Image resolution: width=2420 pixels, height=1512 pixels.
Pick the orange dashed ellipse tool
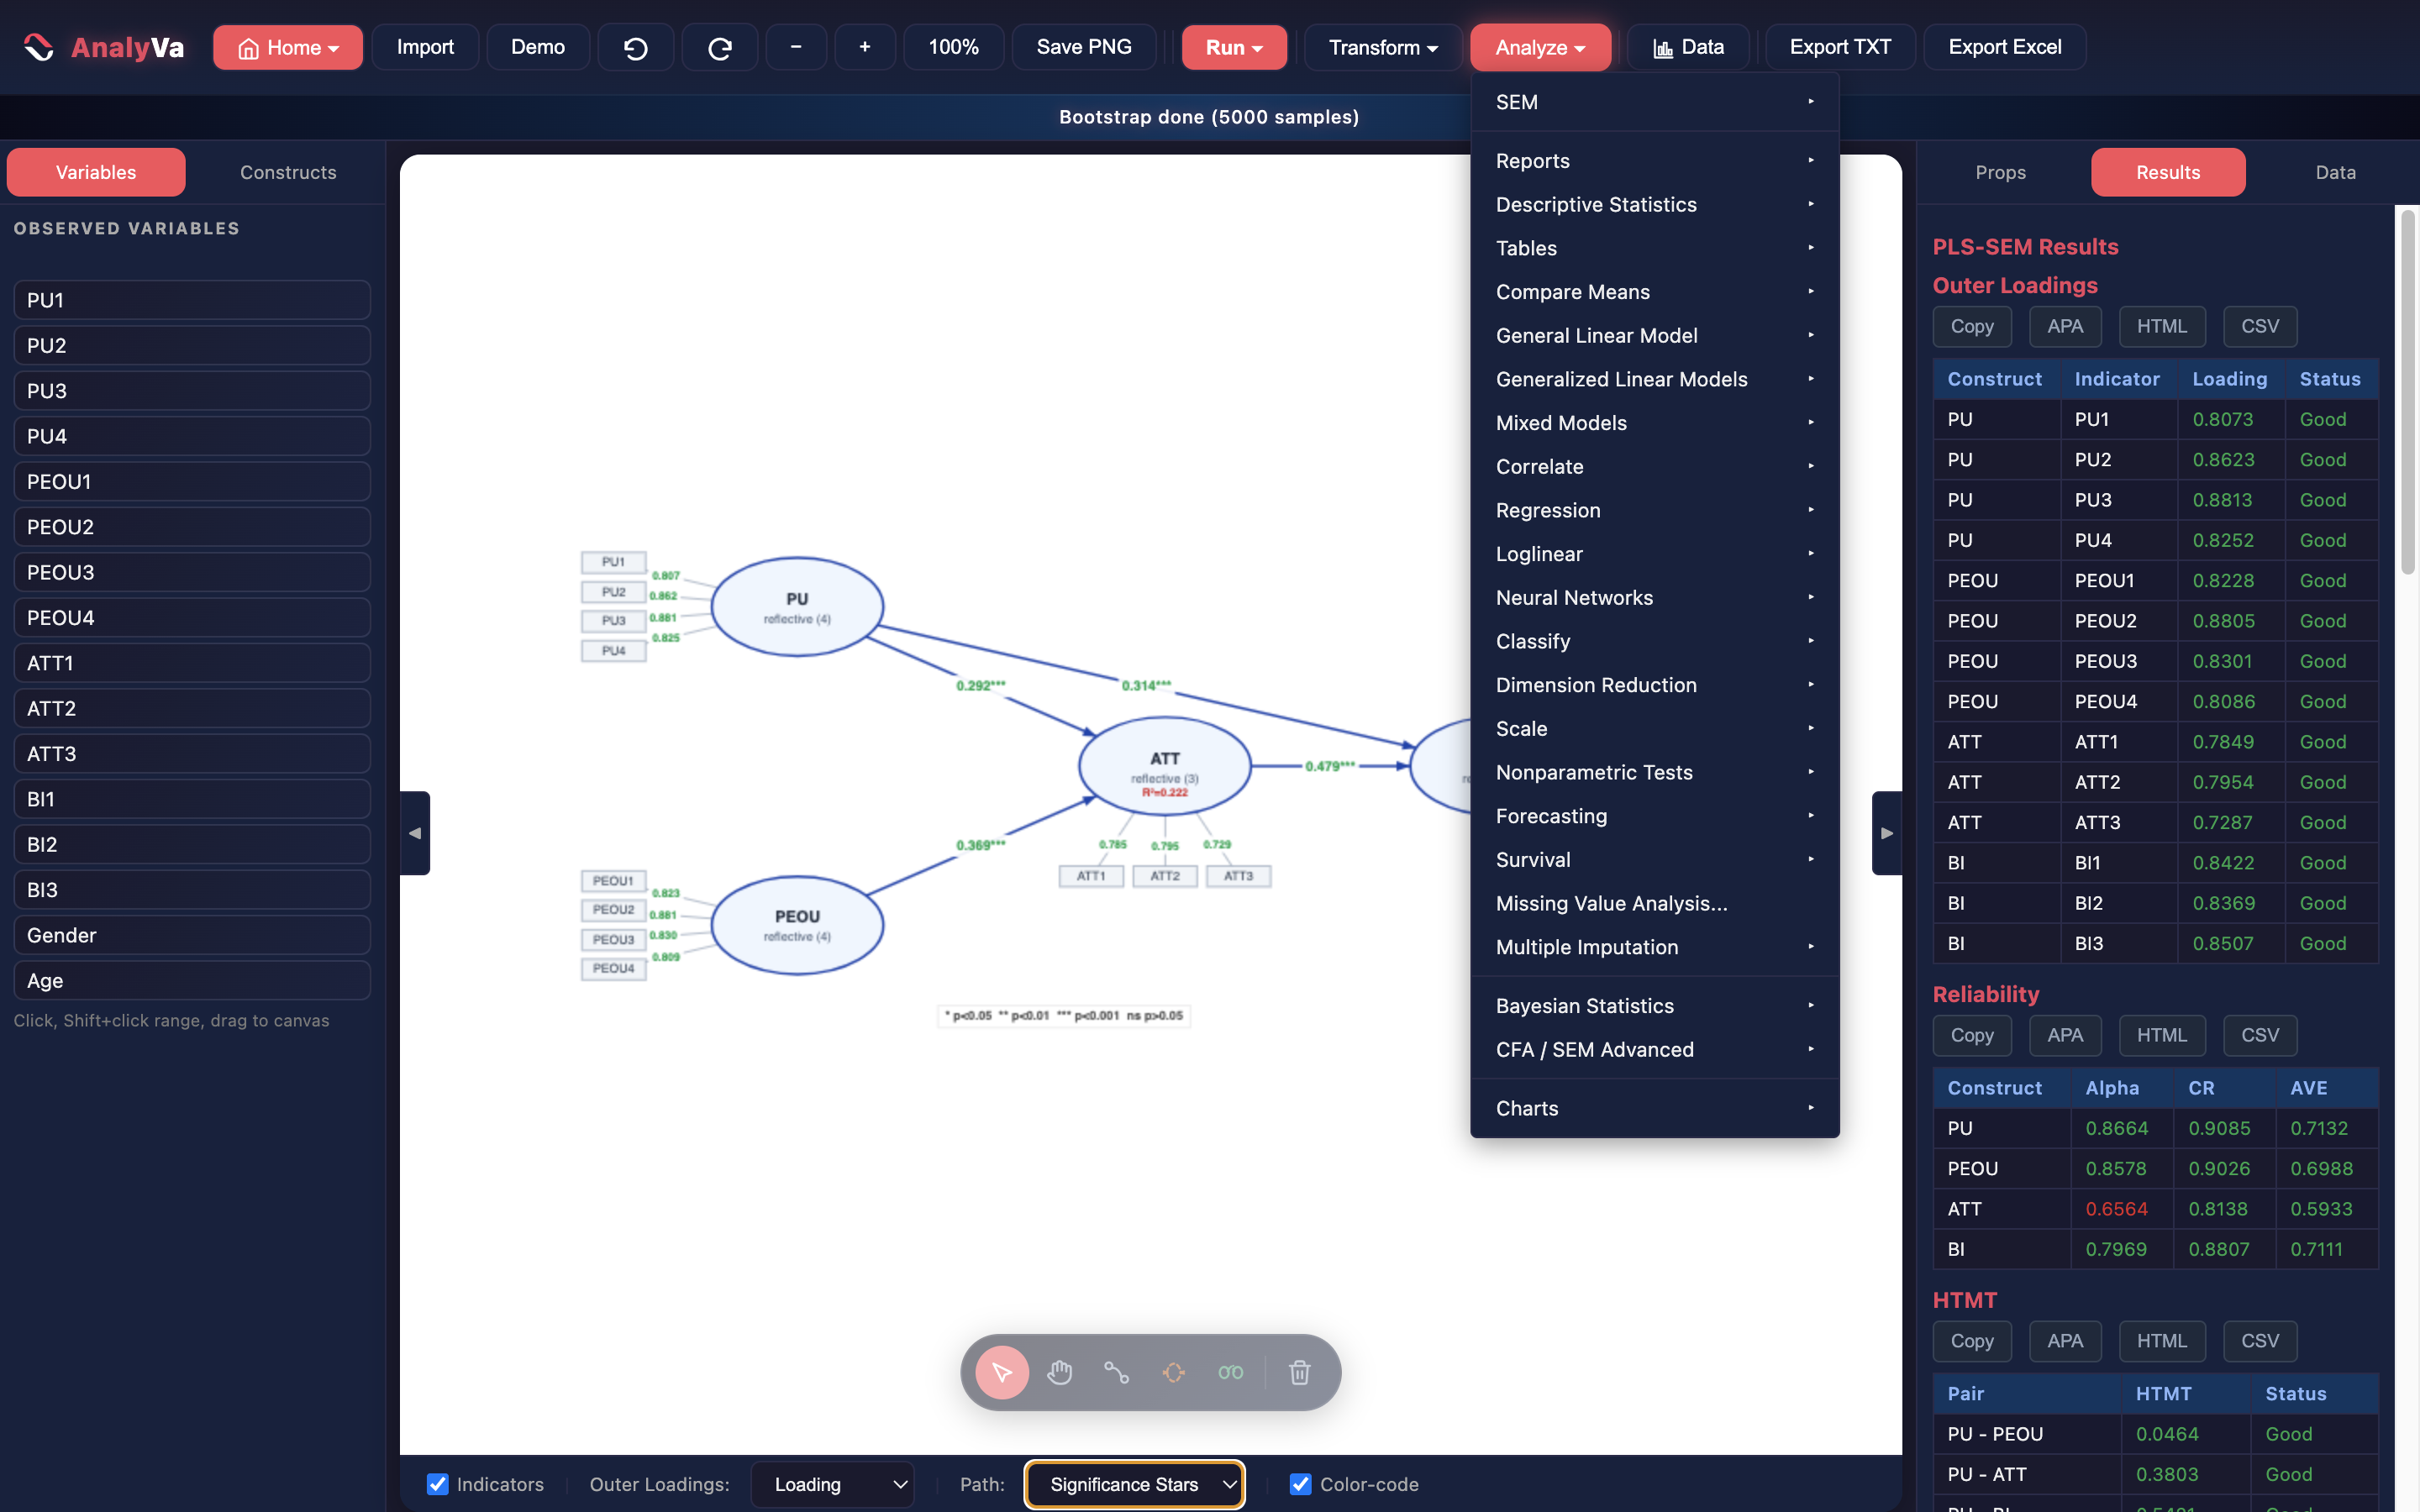(1173, 1372)
